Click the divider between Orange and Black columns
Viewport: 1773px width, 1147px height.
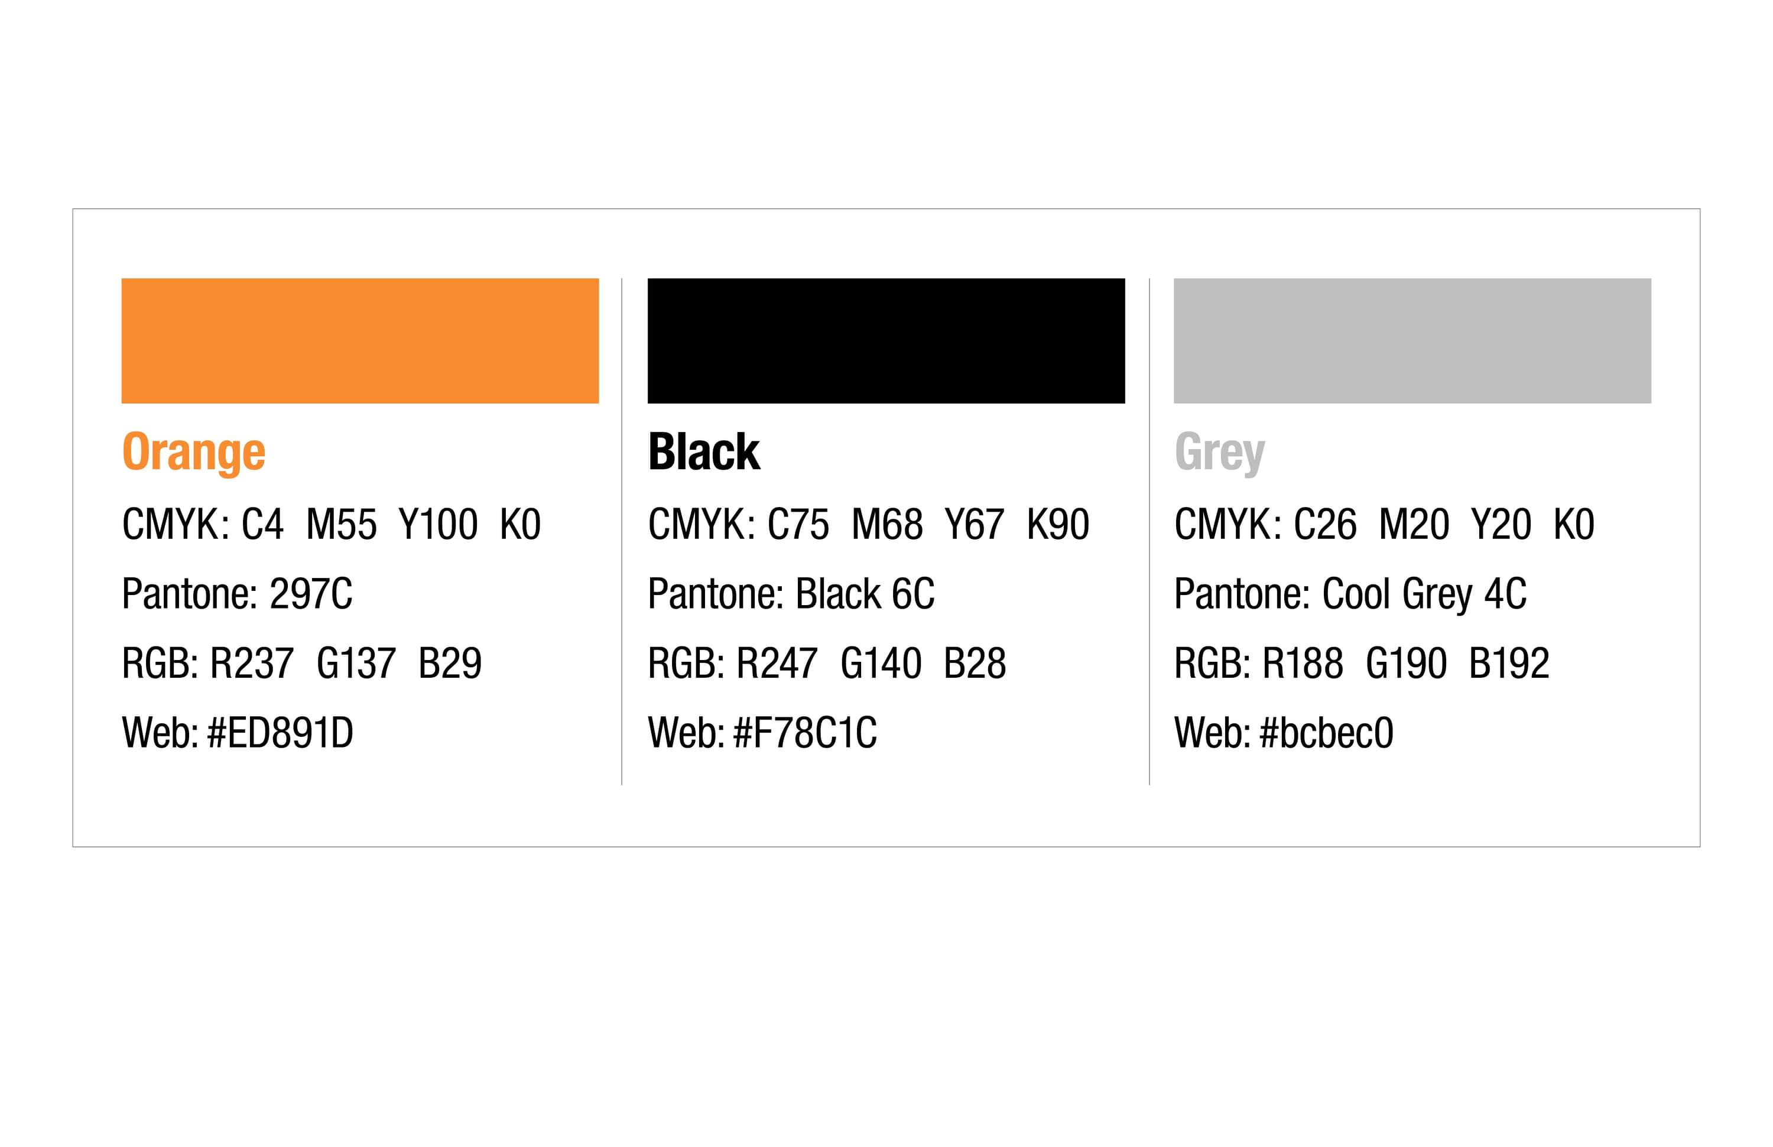(x=622, y=532)
